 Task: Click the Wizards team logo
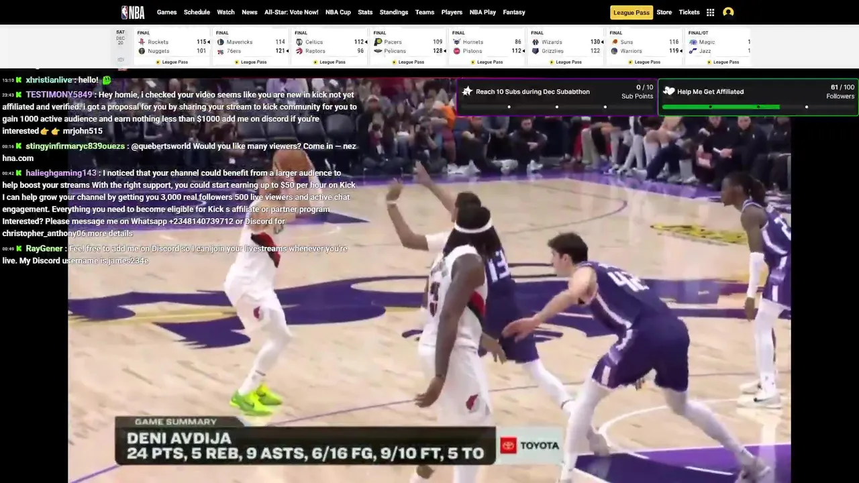(x=535, y=42)
